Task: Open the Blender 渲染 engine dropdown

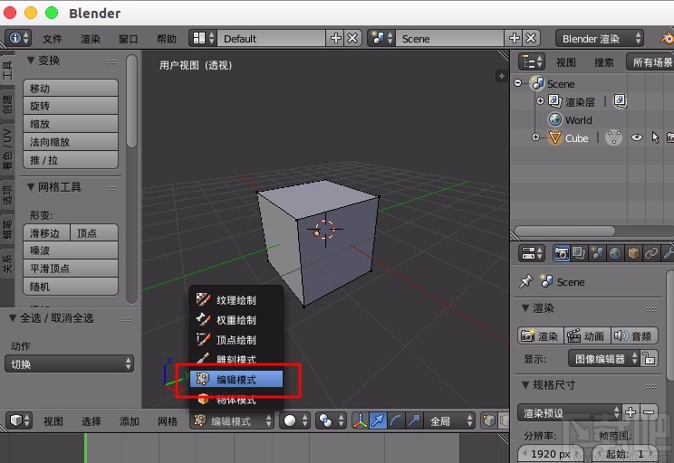Action: pos(600,39)
